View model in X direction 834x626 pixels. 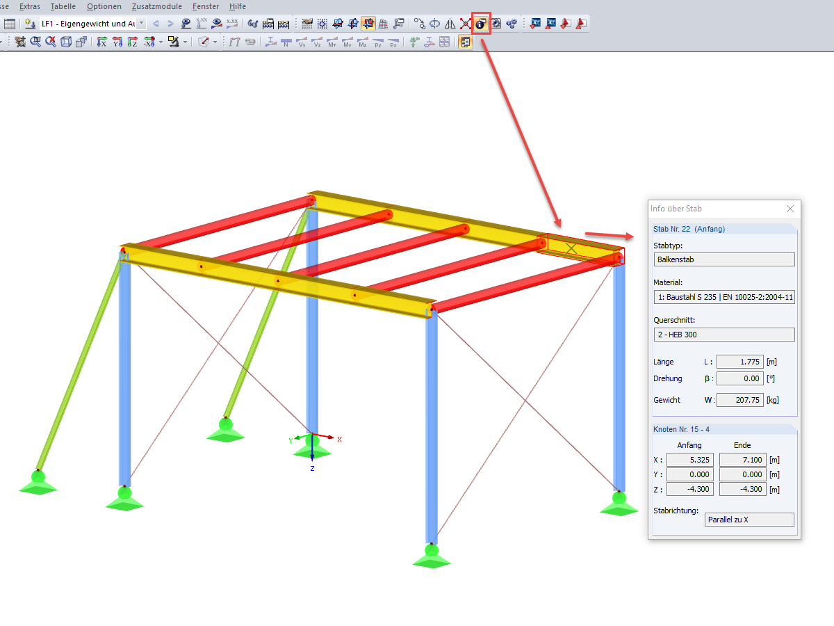coord(101,42)
